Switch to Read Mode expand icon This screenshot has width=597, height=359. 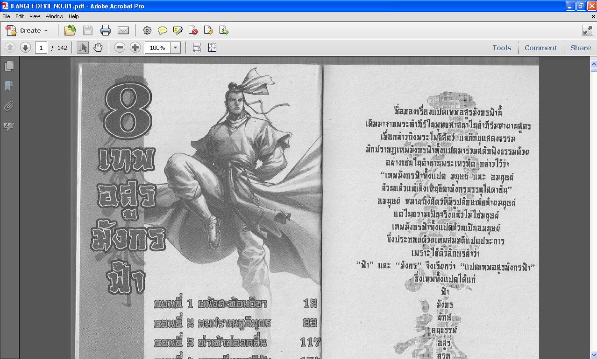point(587,30)
